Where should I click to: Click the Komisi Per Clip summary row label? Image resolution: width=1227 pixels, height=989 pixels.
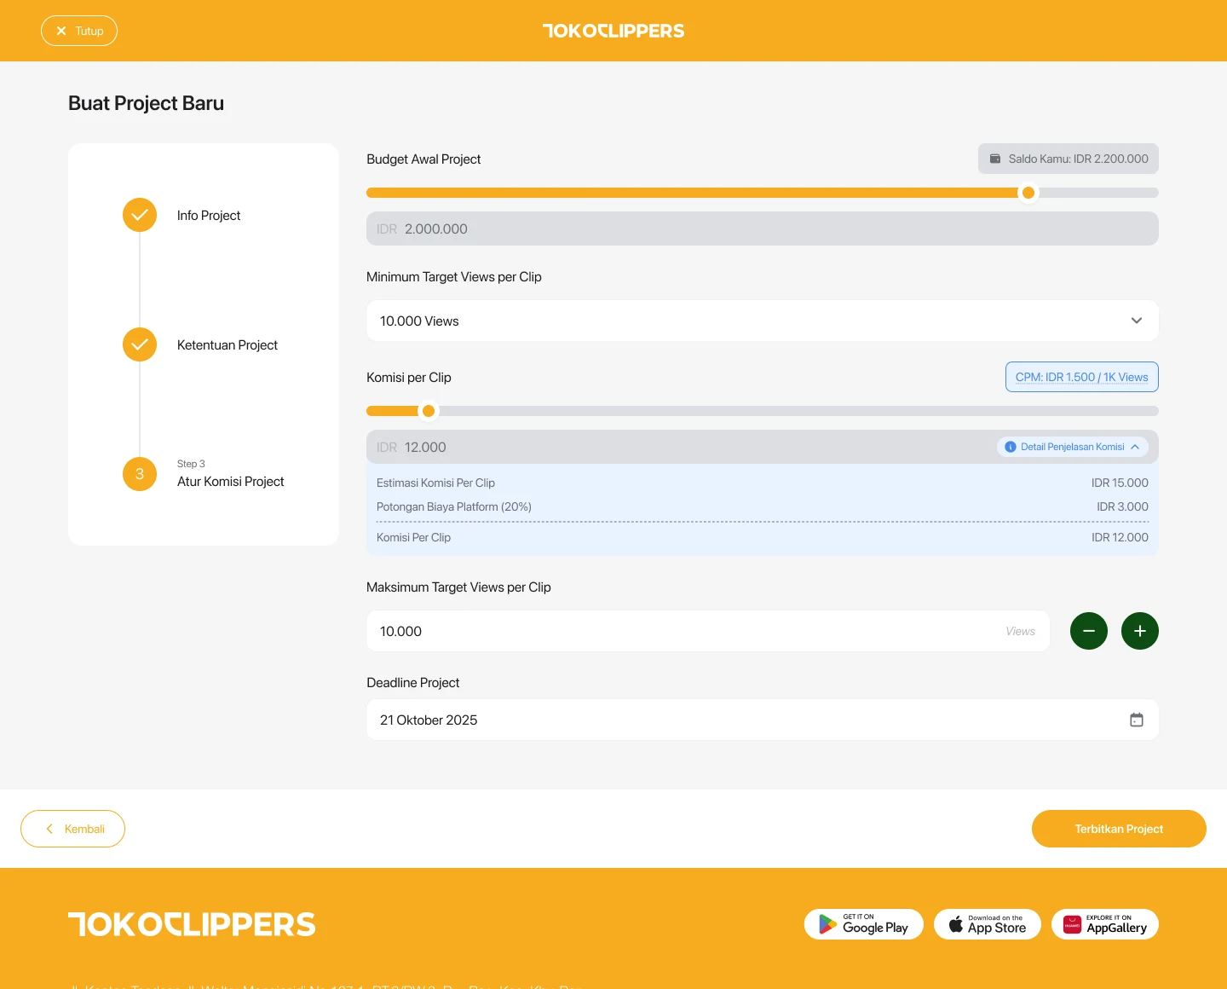pyautogui.click(x=413, y=537)
